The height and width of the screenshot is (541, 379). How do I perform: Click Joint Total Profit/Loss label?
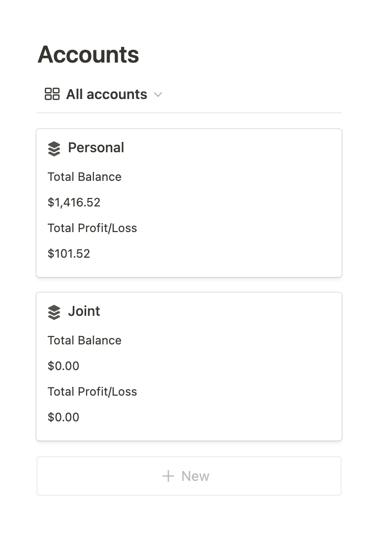pos(93,392)
